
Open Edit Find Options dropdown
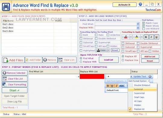click(x=116, y=81)
